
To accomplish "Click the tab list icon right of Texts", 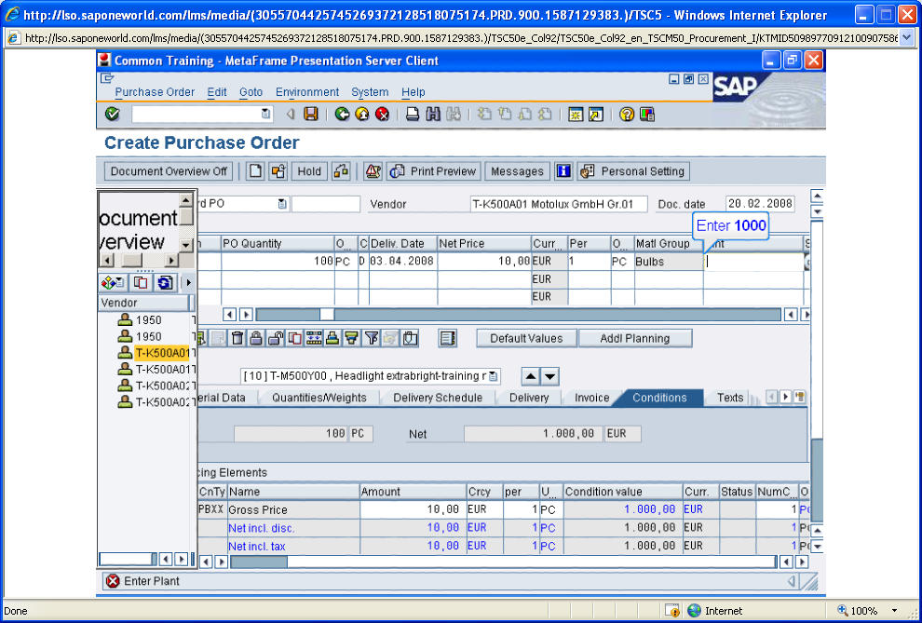I will (x=800, y=398).
